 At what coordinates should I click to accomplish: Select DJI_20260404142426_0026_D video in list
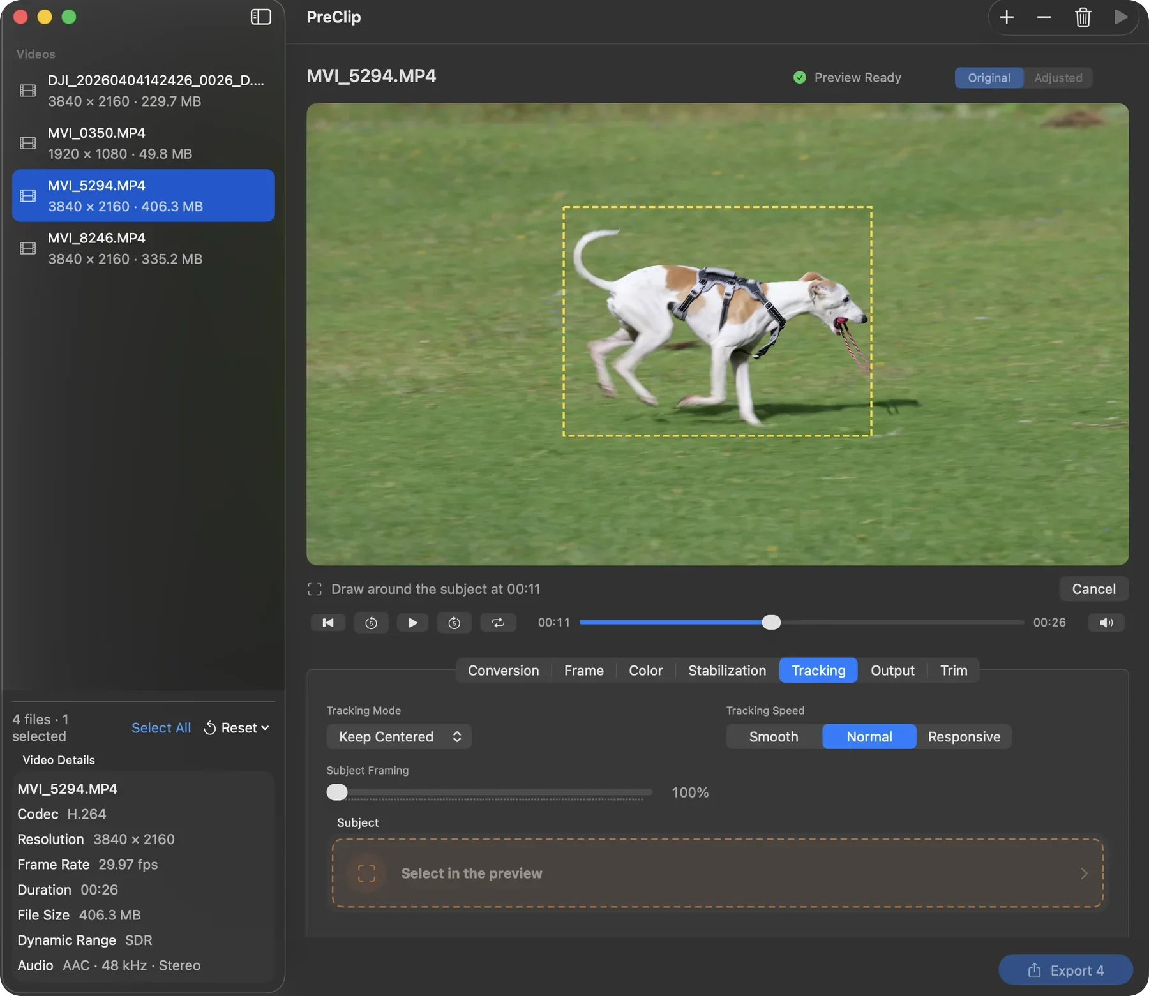coord(144,91)
